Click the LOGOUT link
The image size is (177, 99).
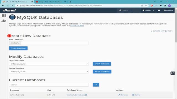pos(168,10)
